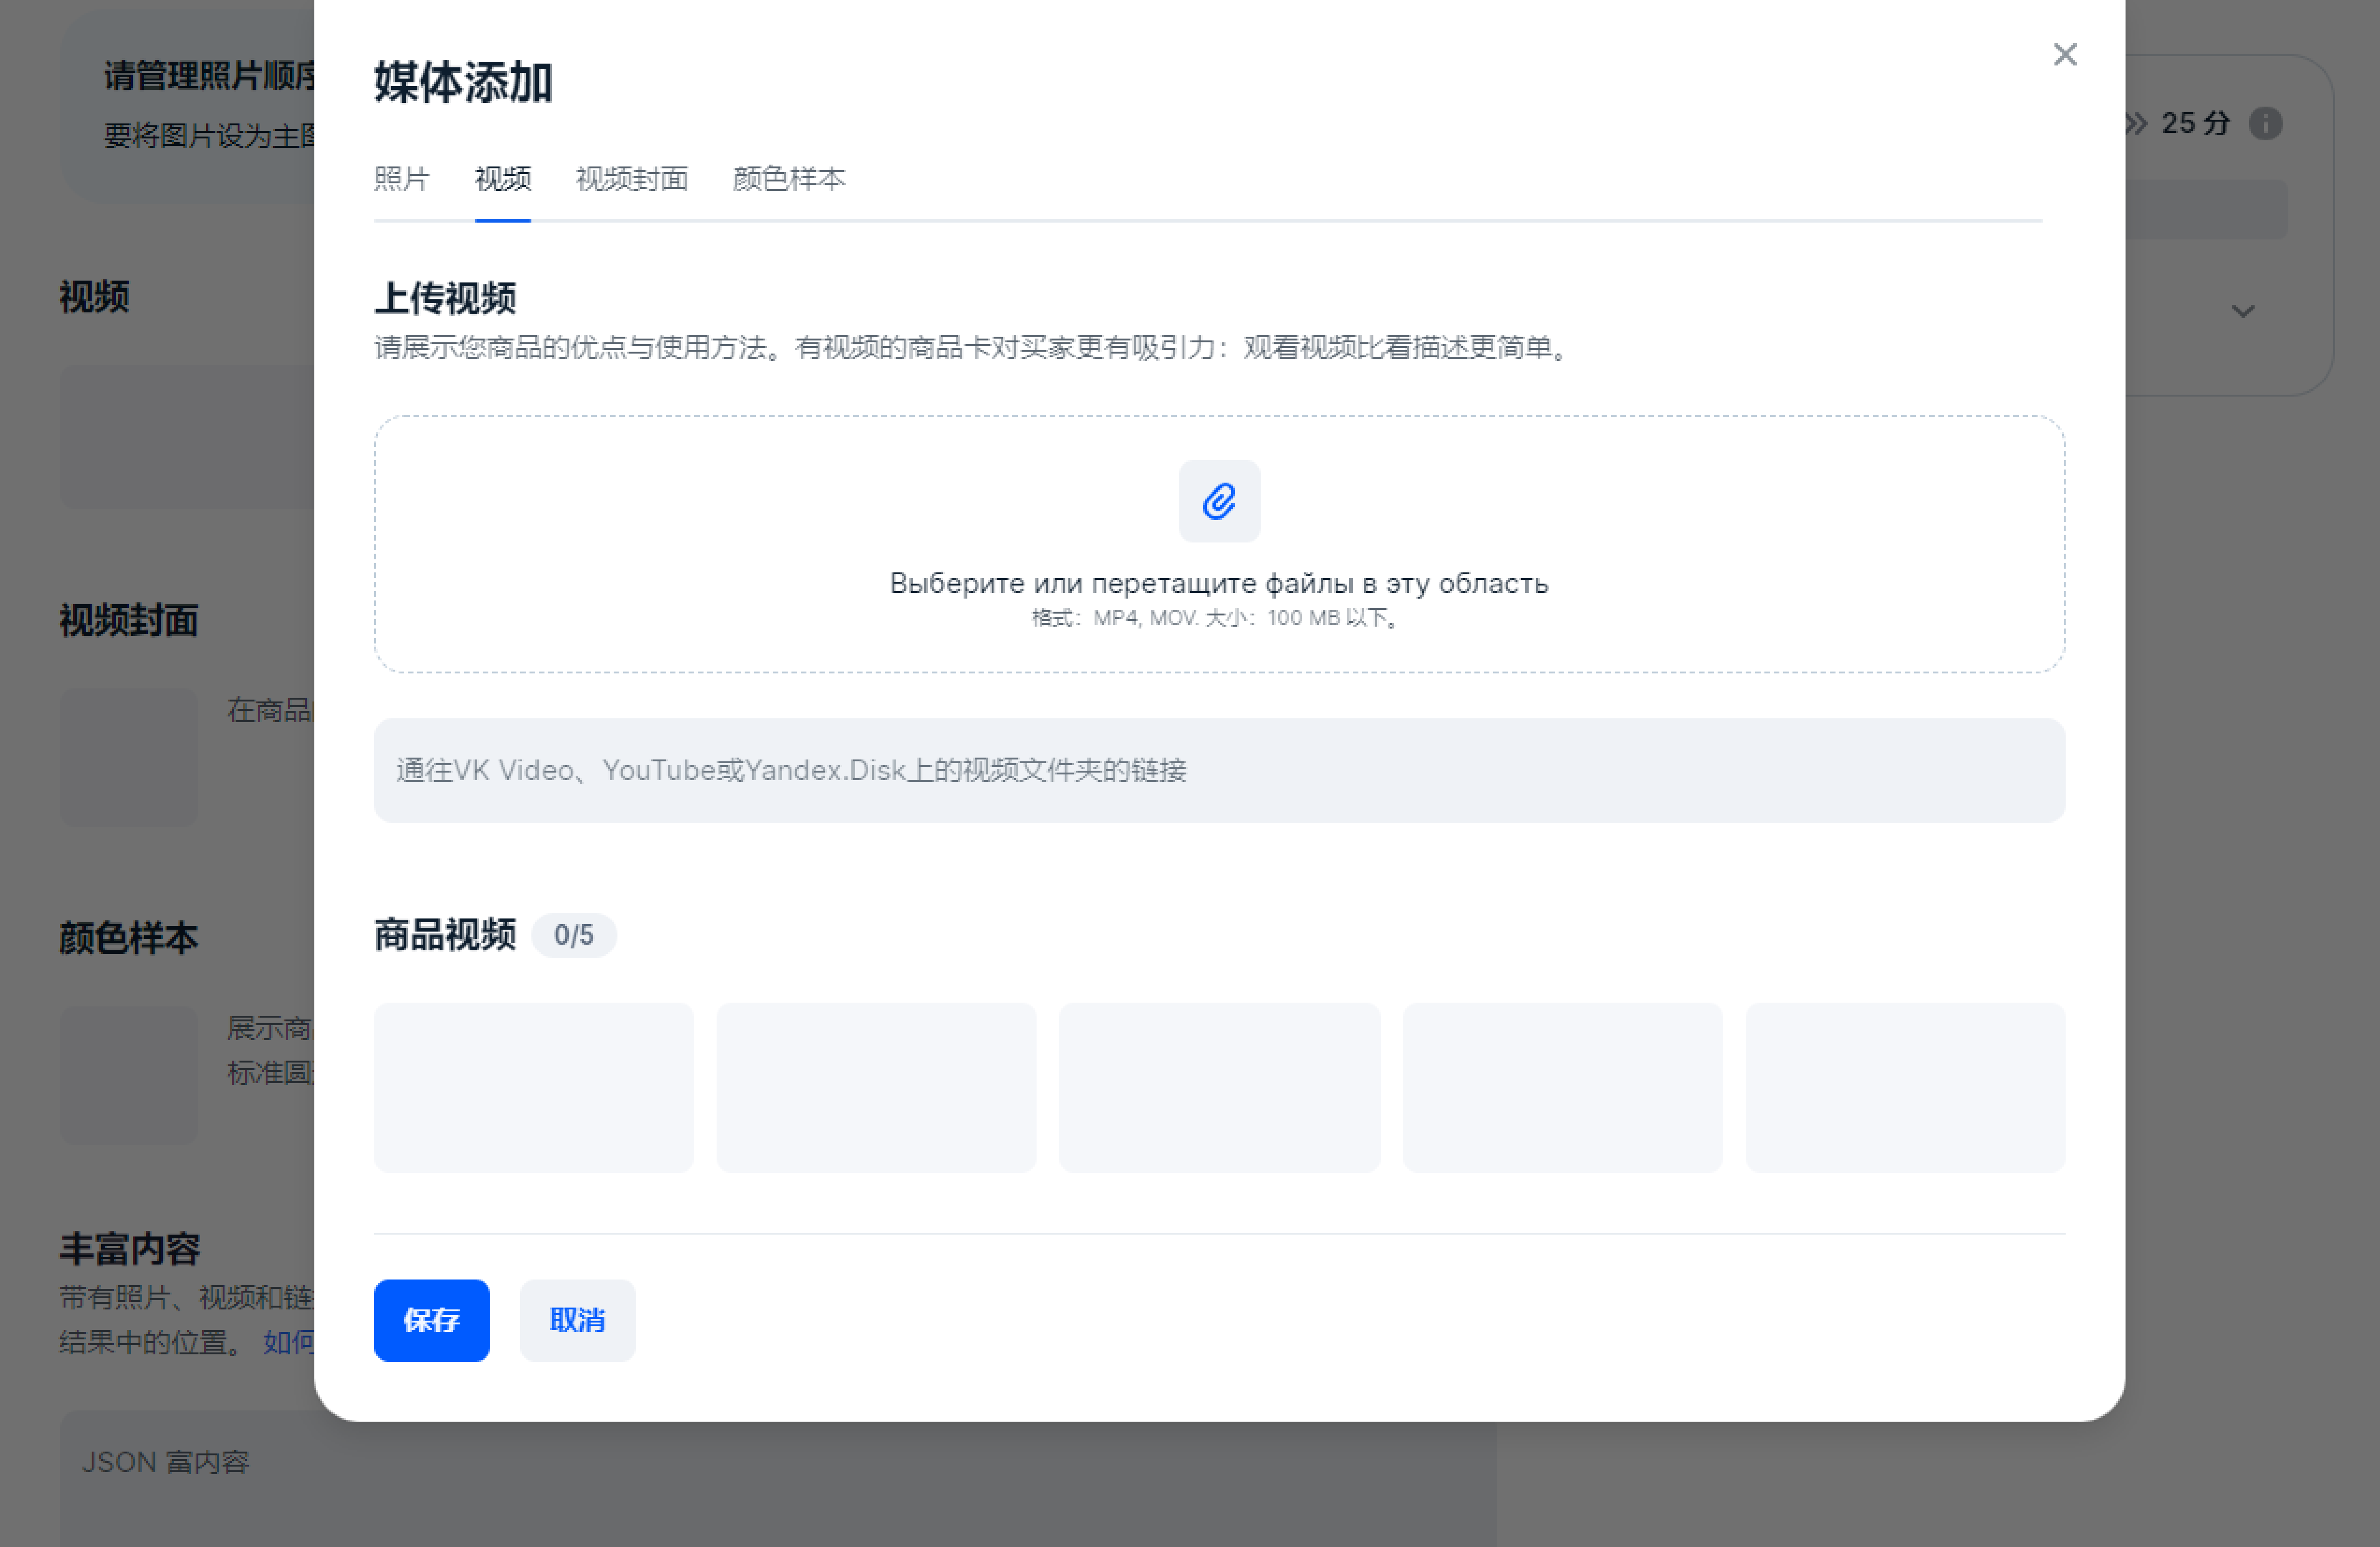Click the 颜色样本 placeholder square

[x=129, y=1075]
